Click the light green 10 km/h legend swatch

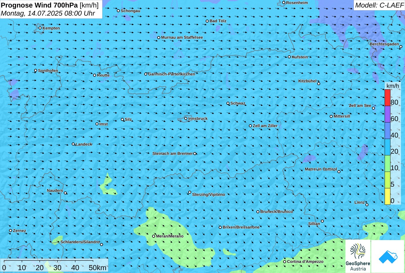(x=387, y=164)
